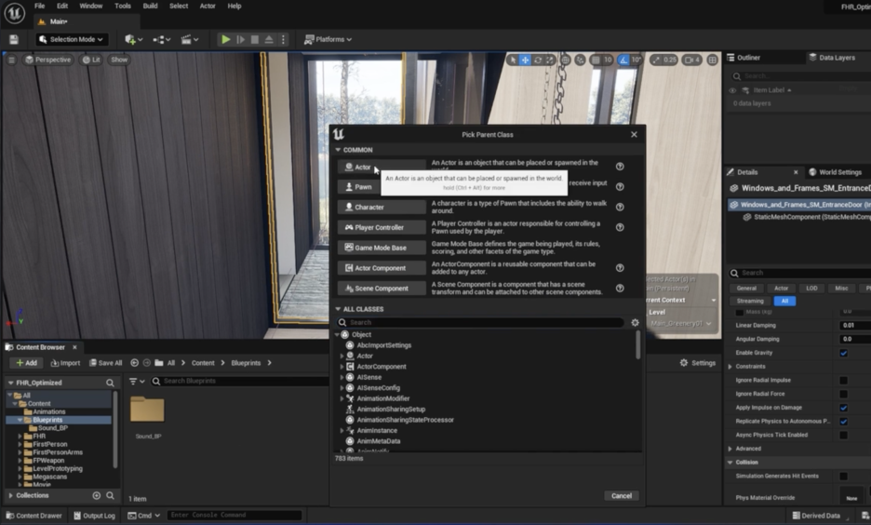Cancel the Pick Parent Class dialog
Image resolution: width=871 pixels, height=525 pixels.
[x=621, y=496]
